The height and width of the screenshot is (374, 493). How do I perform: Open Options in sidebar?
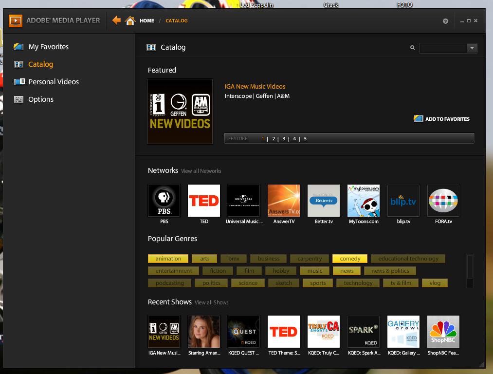(x=34, y=99)
